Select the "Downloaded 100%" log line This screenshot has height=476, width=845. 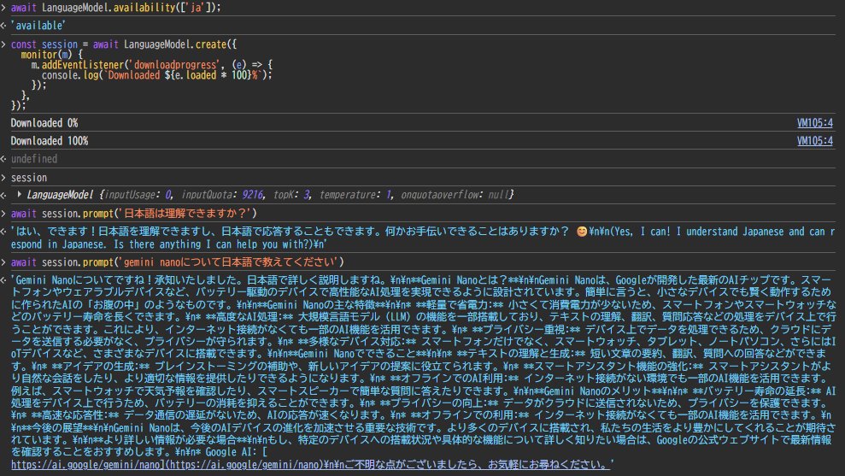49,141
